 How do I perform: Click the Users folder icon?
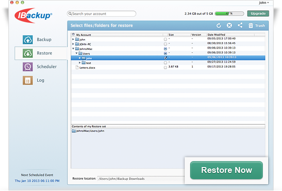(x=81, y=53)
